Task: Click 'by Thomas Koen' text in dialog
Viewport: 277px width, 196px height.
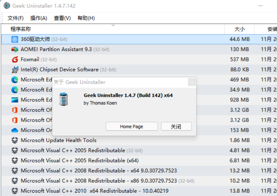Action: pos(100,103)
